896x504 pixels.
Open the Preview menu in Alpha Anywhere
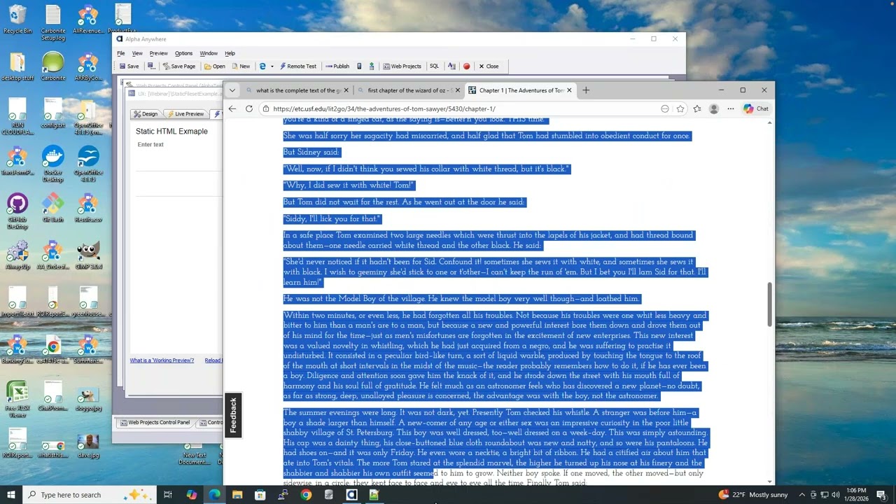[x=158, y=53]
